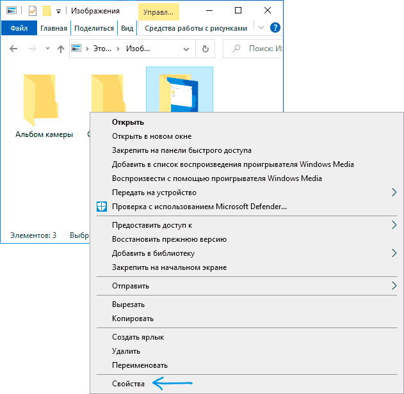The image size is (404, 394).
Task: Switch to the Вид ribbon tab
Action: [x=127, y=28]
